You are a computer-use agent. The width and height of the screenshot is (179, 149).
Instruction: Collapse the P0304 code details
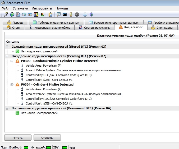coord(12,85)
